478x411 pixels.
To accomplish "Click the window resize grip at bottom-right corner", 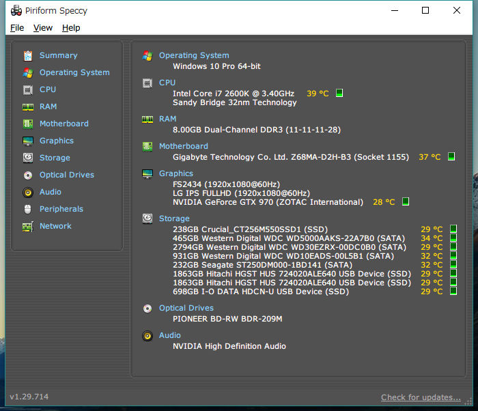I will click(x=468, y=402).
